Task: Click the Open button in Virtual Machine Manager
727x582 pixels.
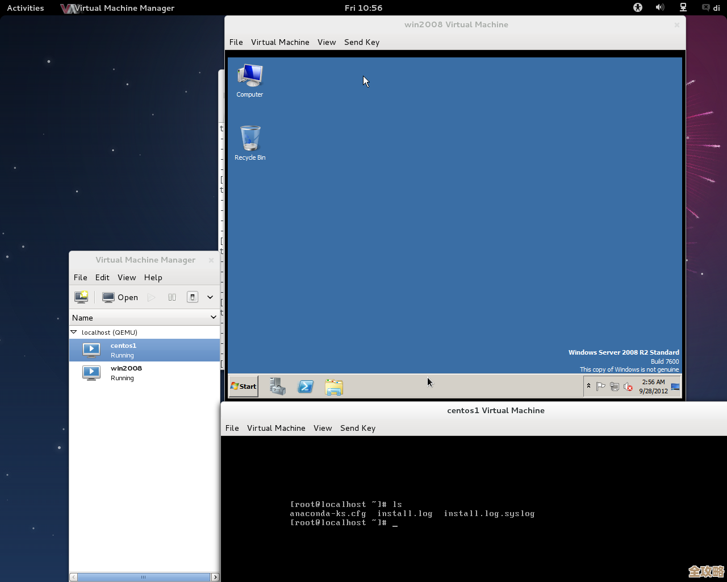Action: [120, 297]
